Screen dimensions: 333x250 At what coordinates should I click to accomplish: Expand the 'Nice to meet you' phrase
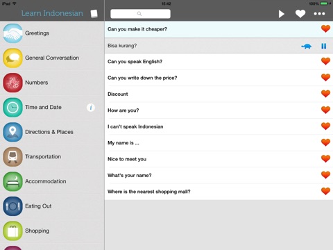(219, 159)
